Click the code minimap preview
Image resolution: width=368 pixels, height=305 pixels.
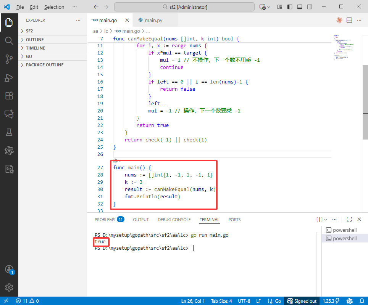click(344, 47)
